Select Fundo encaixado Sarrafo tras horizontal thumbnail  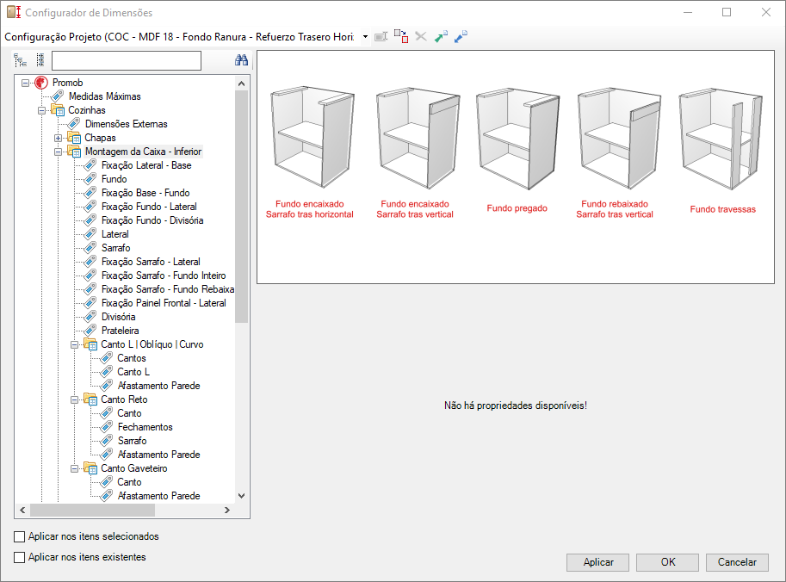tap(310, 152)
